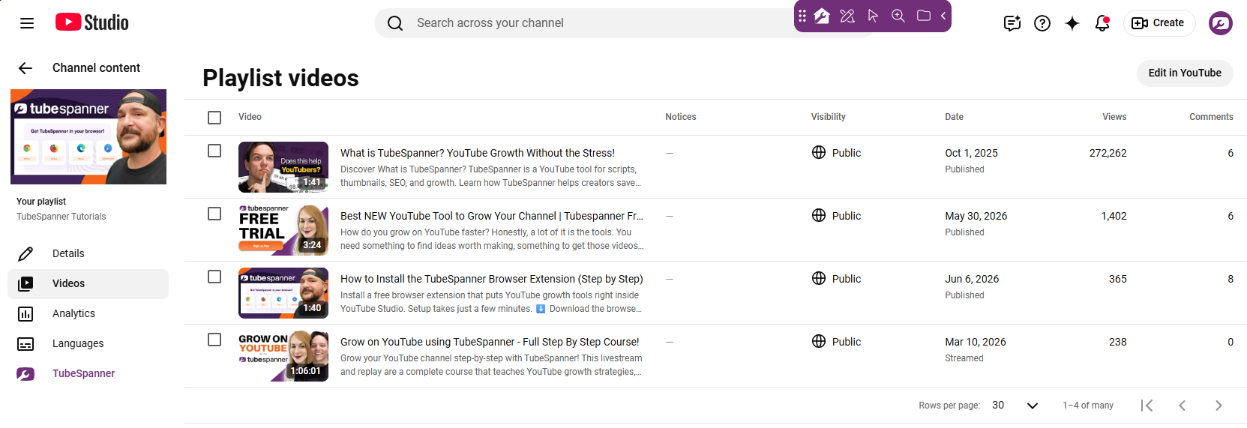Select checkbox for What is TubeSpanner video

coord(214,151)
